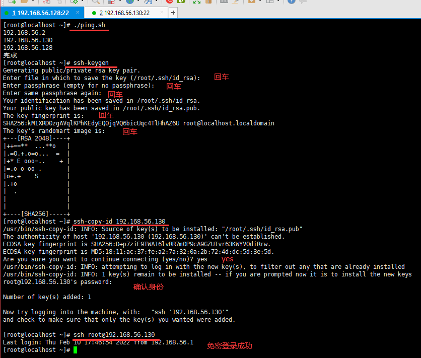The height and width of the screenshot is (358, 421).
Task: Toggle full screen with the green arrows icon
Action: tap(197, 2)
